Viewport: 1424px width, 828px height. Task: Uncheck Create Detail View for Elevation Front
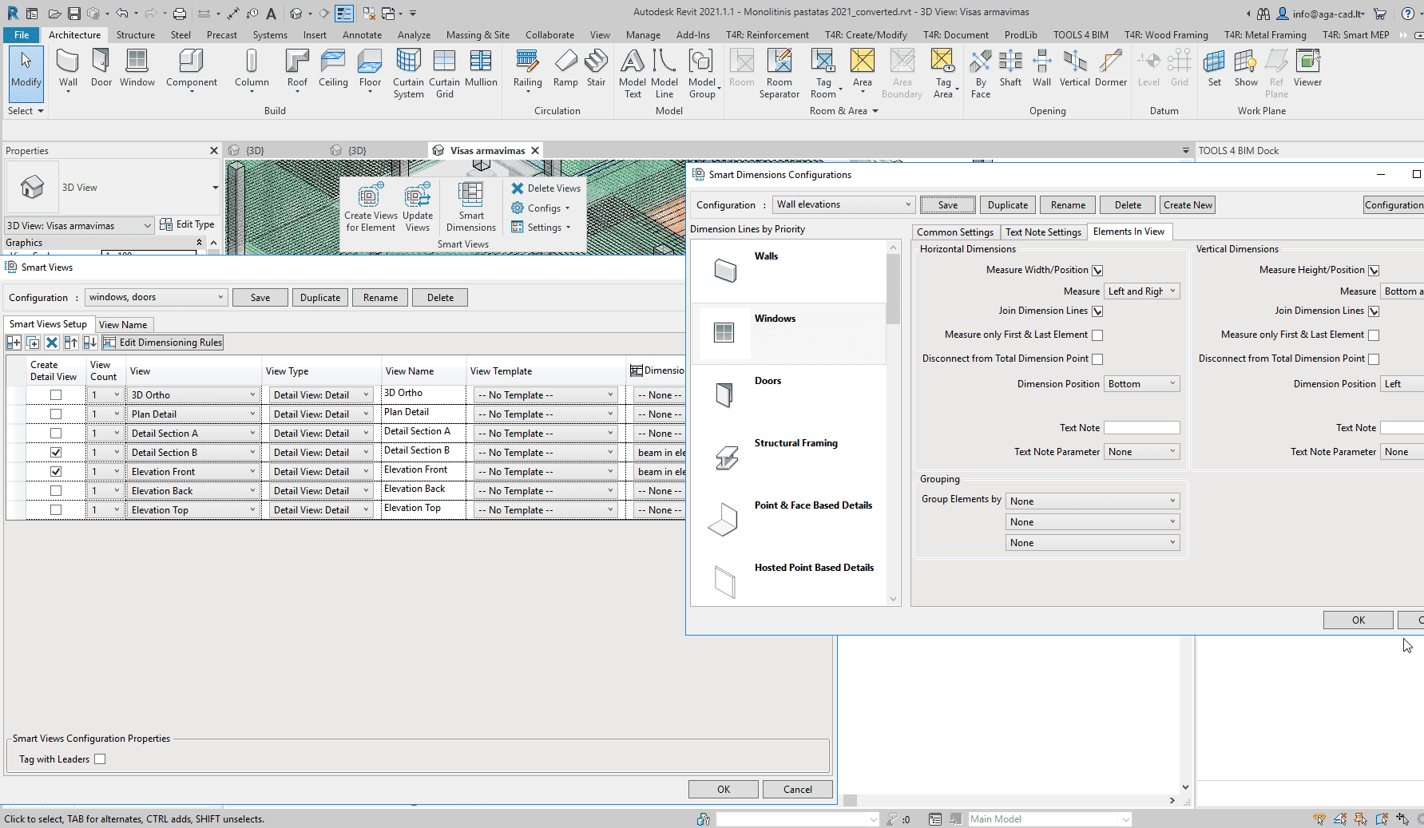(56, 471)
